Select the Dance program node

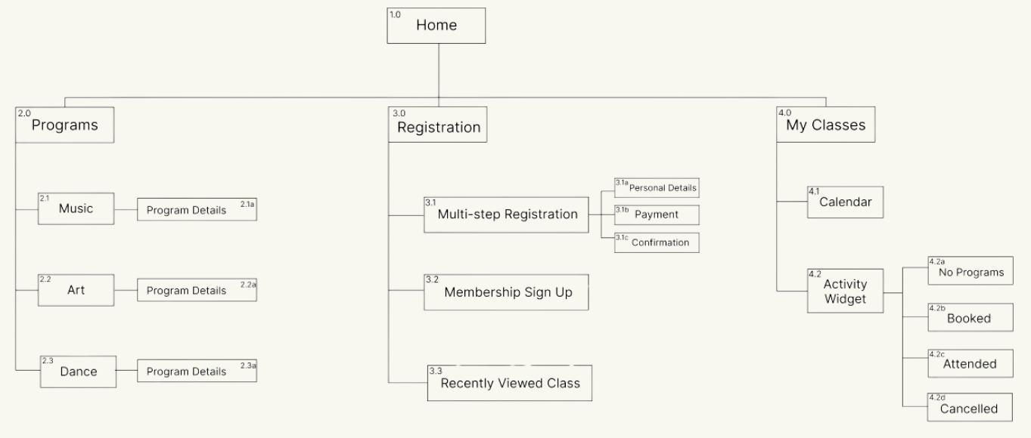click(x=79, y=372)
